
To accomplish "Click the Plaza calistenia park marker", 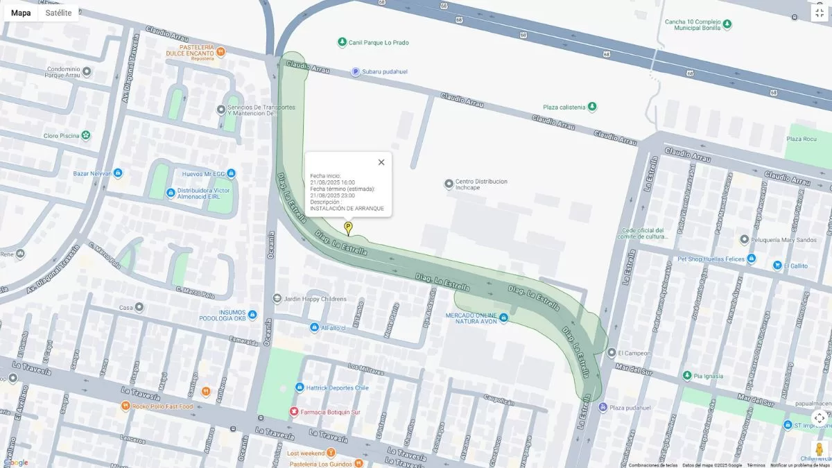I will point(592,107).
